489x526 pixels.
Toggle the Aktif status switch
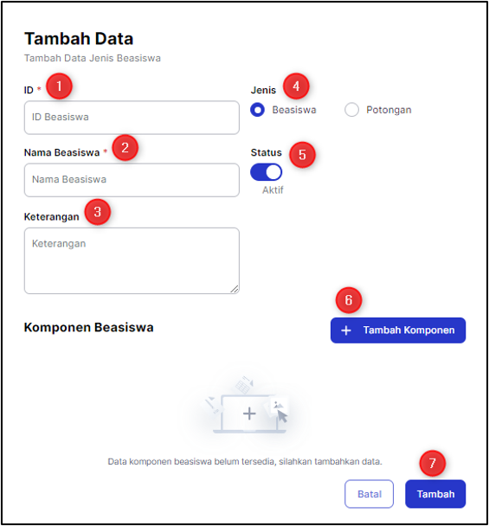[267, 172]
